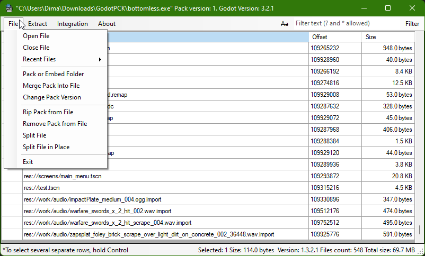Viewport: 425px width, 256px height.
Task: Click size cell 40.0 bytes
Action: [x=388, y=60]
